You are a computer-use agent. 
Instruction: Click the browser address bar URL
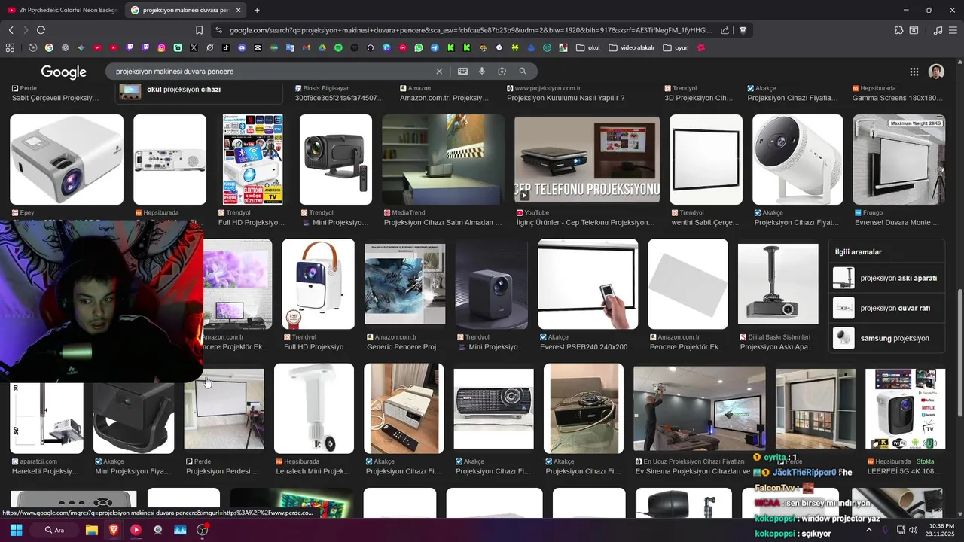click(471, 30)
